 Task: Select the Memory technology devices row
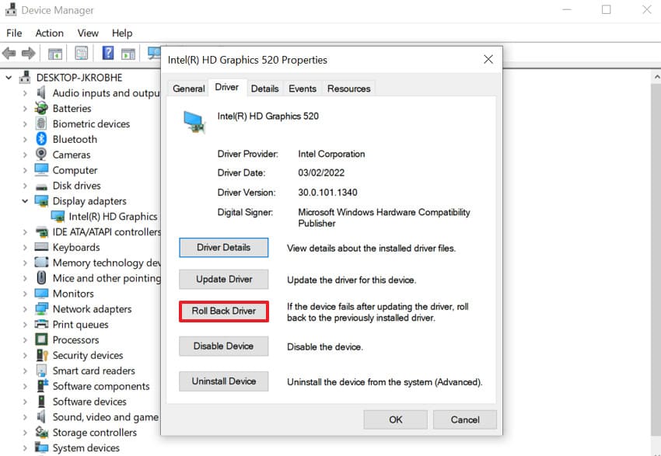pyautogui.click(x=98, y=263)
